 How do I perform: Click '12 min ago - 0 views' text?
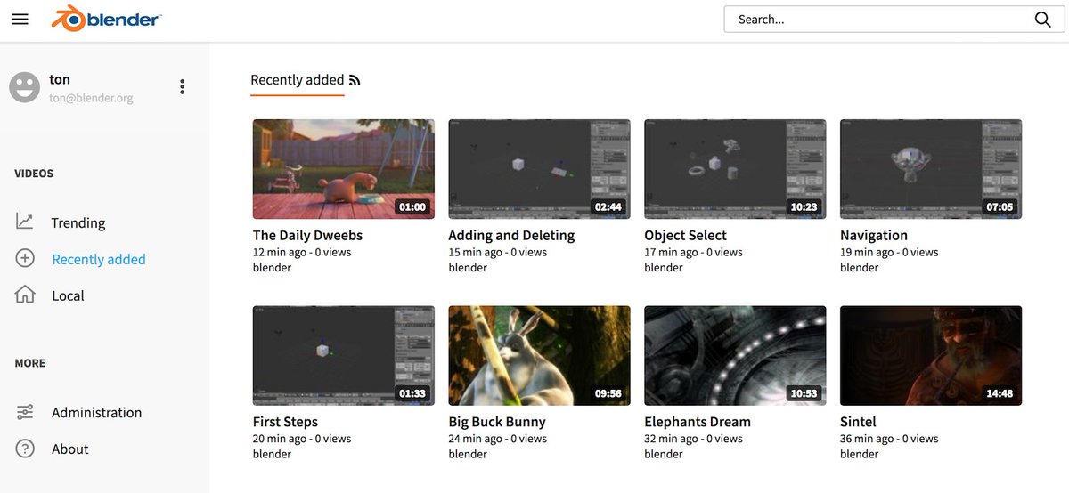(302, 252)
